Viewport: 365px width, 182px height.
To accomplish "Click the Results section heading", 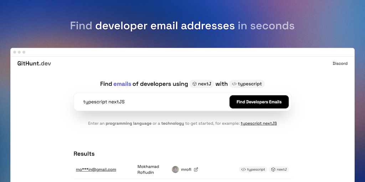I will [x=84, y=154].
